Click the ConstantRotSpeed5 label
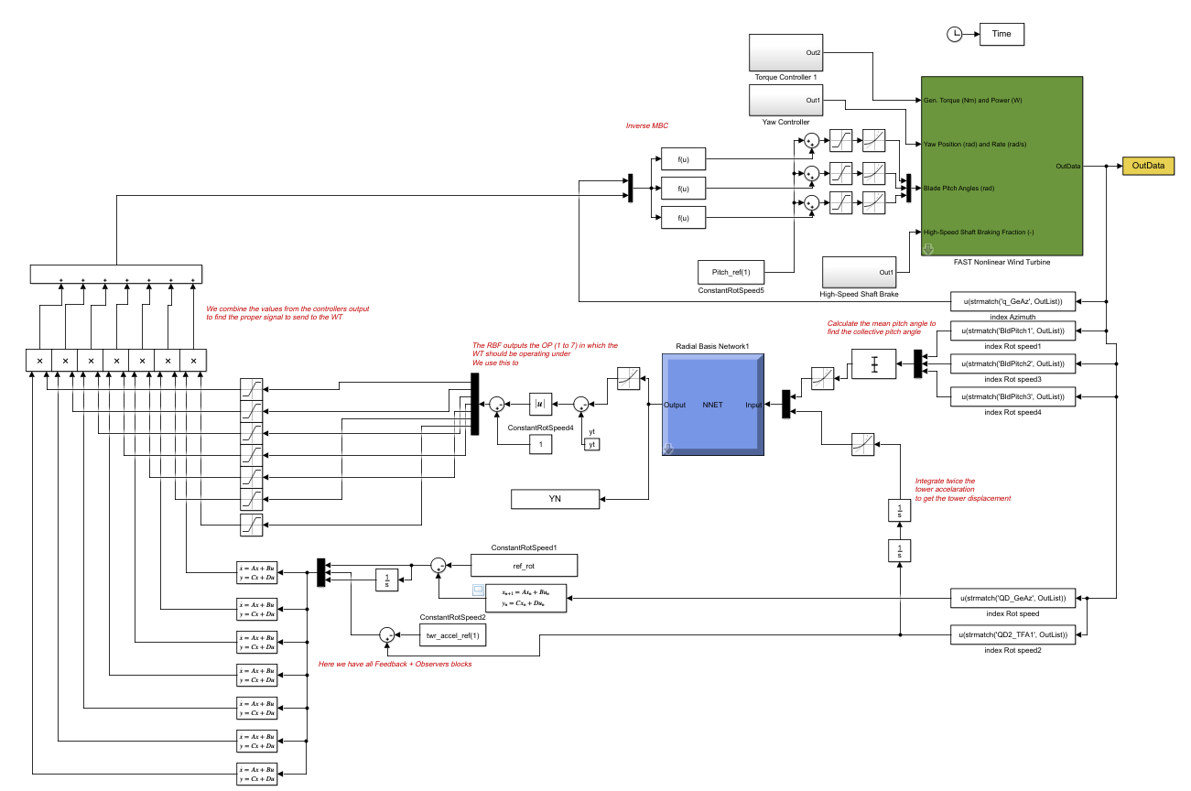Screen dimensions: 1191x791 tap(731, 289)
